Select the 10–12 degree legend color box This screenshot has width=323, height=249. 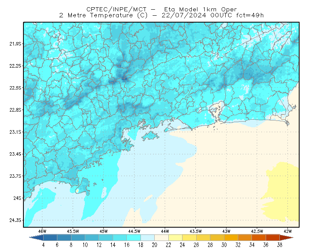[x=92, y=238]
